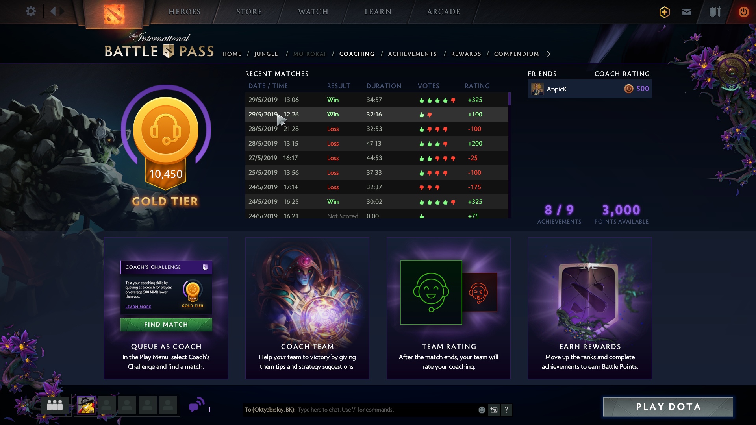Open the emoticon picker in chat
This screenshot has height=425, width=756.
click(482, 410)
